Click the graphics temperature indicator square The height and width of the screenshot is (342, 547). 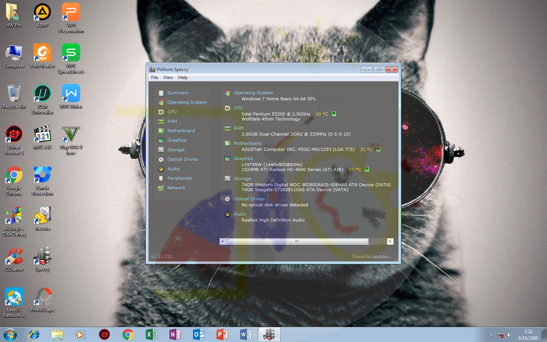coord(367,169)
